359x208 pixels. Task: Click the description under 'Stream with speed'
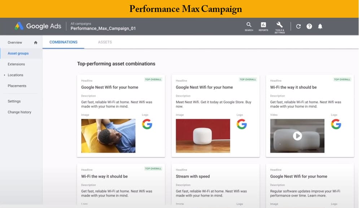[x=211, y=193]
